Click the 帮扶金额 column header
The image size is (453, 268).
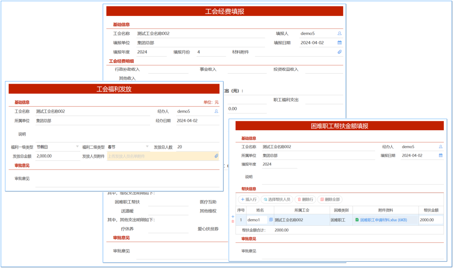(431, 210)
